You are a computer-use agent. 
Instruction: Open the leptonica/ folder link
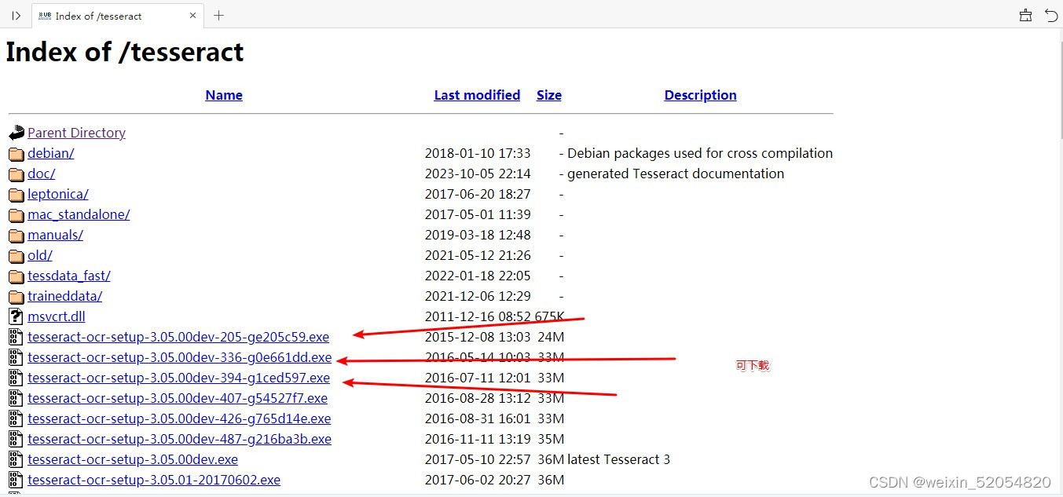(x=58, y=194)
